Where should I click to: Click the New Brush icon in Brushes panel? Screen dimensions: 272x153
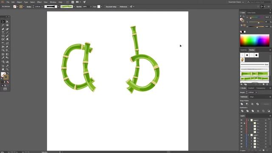tap(263, 84)
